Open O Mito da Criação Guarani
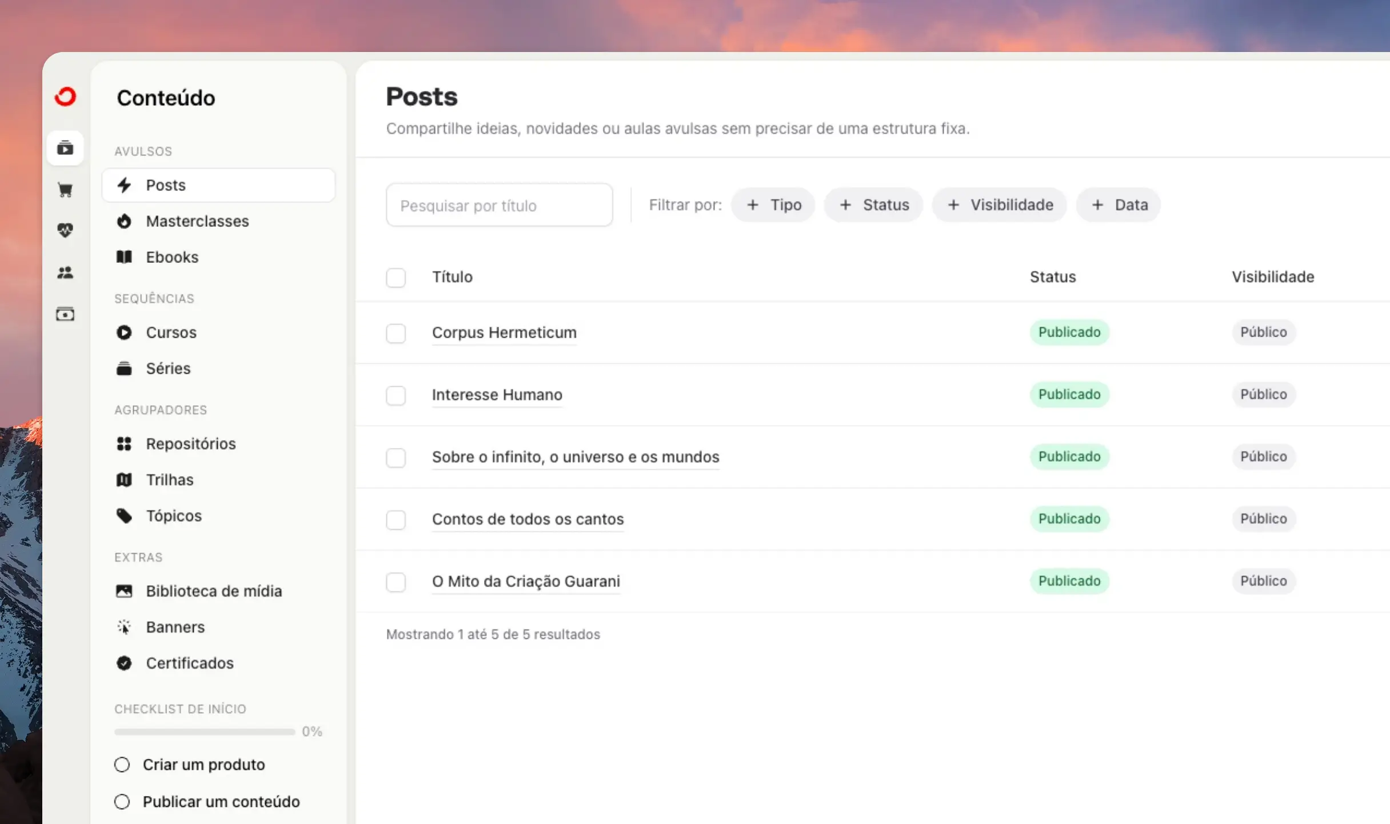This screenshot has height=824, width=1390. [525, 581]
